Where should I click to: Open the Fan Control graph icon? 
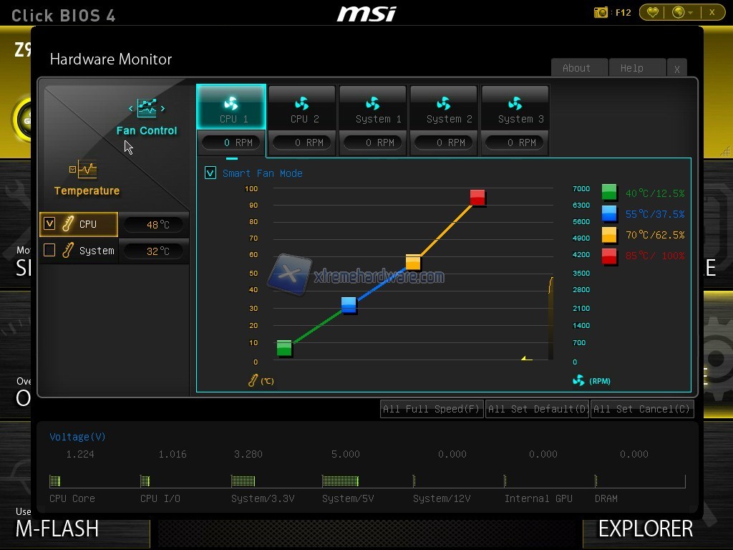tap(147, 108)
